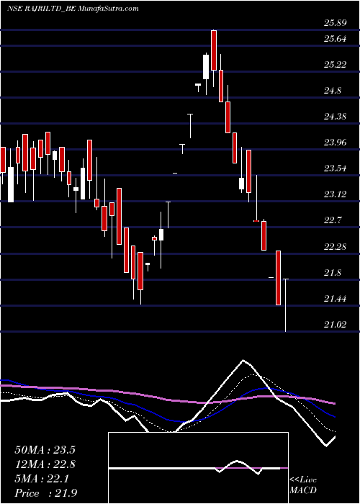Click the 21.44 price level label
Viewport: 360px width, 504px height.
point(335,299)
